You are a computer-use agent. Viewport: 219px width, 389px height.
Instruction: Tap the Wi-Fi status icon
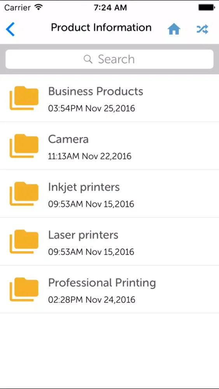39,7
